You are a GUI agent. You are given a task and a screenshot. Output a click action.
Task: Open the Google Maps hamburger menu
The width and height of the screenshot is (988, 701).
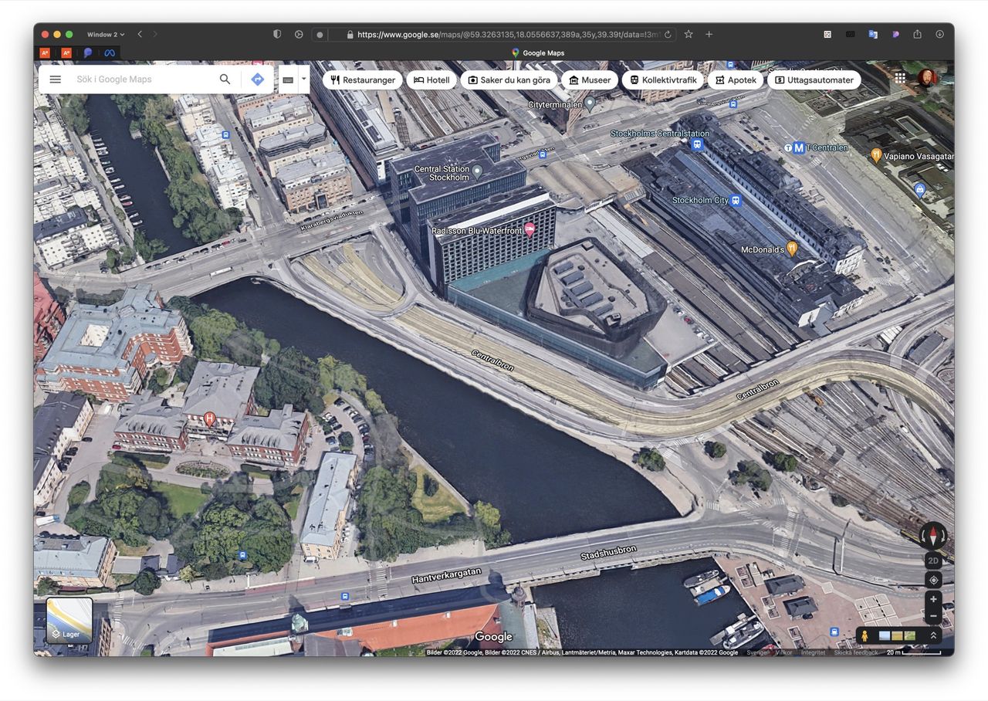click(55, 80)
